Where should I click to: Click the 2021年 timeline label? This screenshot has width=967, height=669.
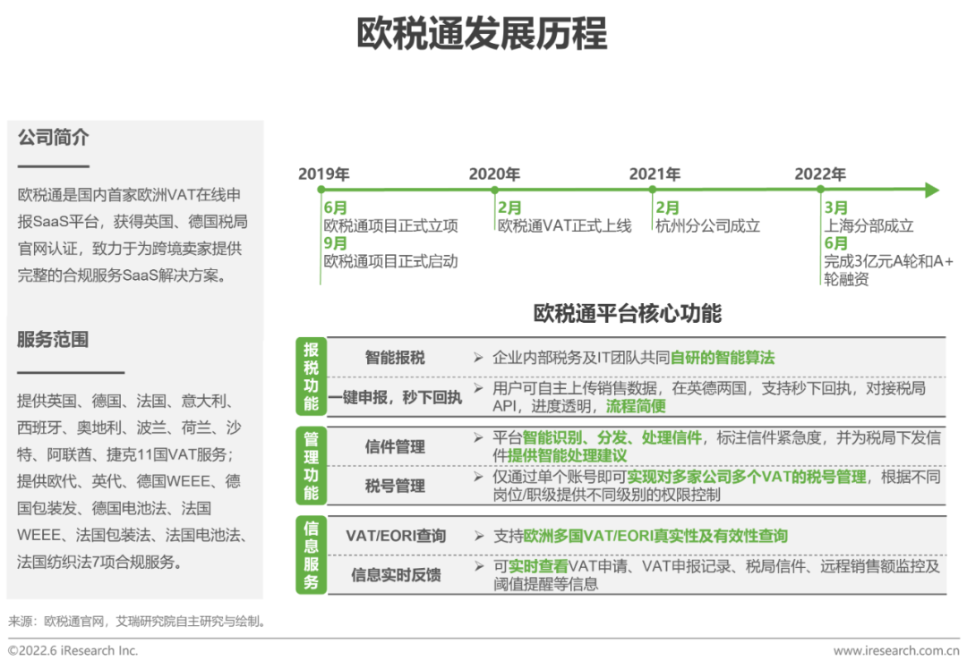[x=655, y=174]
